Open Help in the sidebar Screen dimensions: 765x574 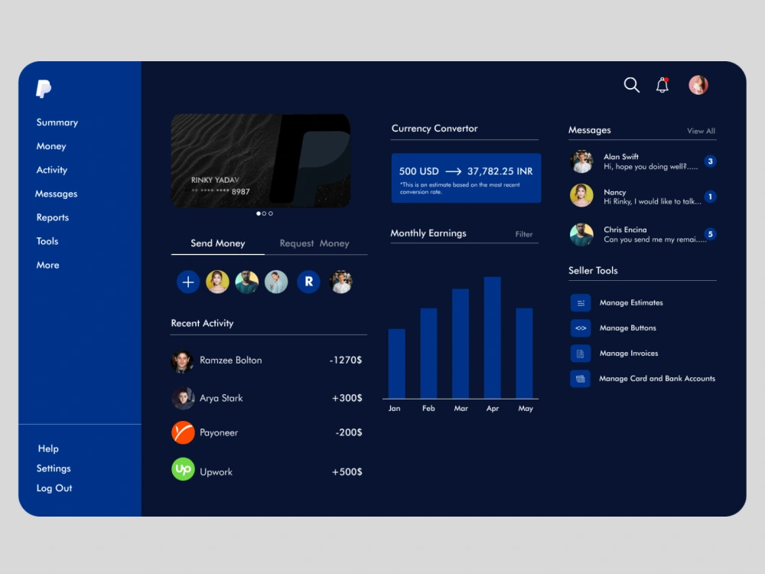(48, 448)
